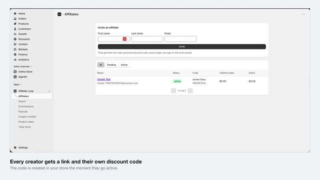The image size is (320, 180).
Task: Open Orders in the sidebar
Action: click(x=22, y=18)
